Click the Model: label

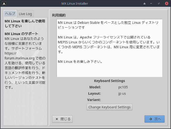95,87
